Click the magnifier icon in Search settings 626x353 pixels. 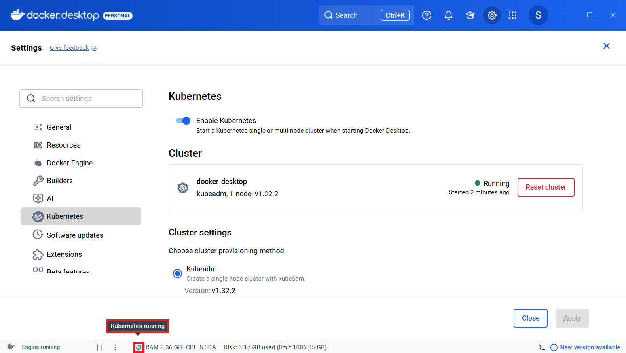click(31, 99)
